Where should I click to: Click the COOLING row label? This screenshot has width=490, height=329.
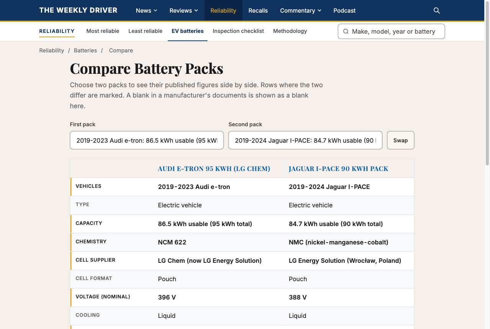pos(88,315)
